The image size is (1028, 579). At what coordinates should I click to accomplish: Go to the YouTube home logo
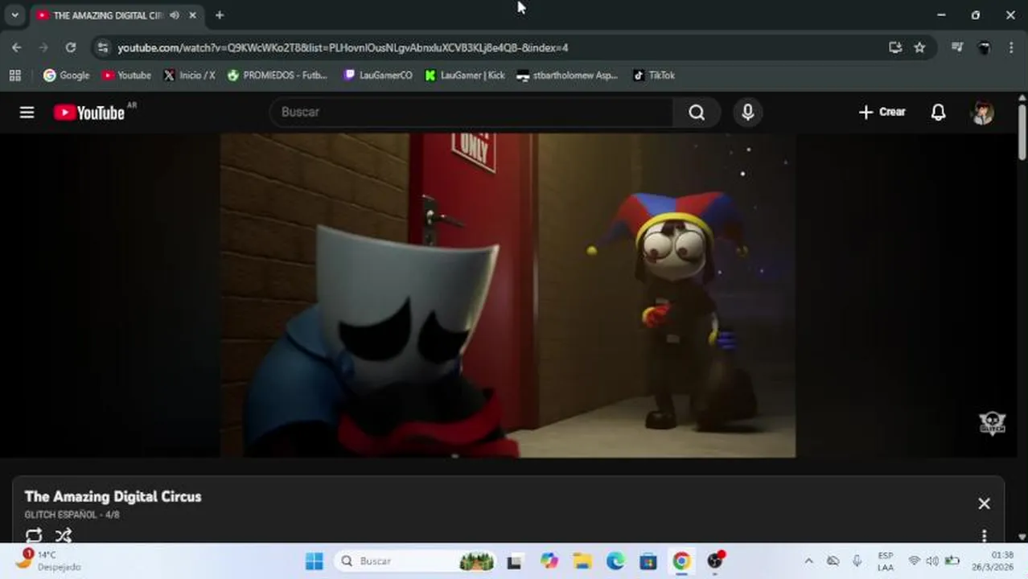89,113
